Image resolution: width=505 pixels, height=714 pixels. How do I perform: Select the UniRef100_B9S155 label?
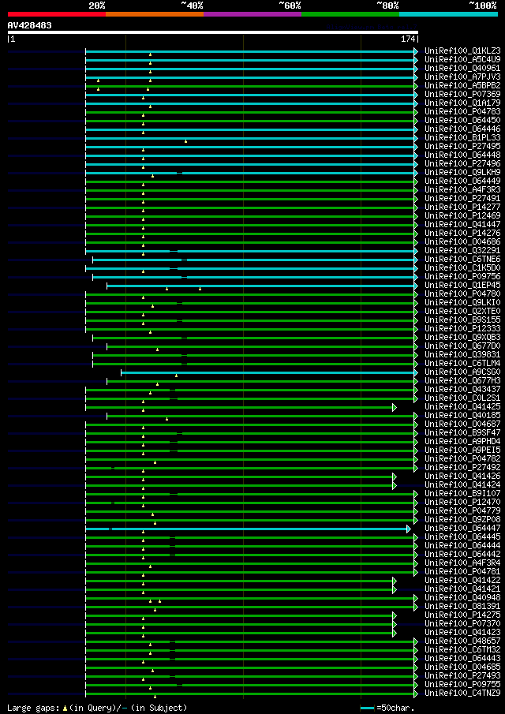pyautogui.click(x=462, y=320)
